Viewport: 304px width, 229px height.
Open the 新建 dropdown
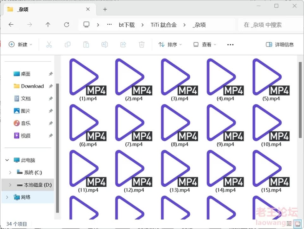click(x=20, y=45)
